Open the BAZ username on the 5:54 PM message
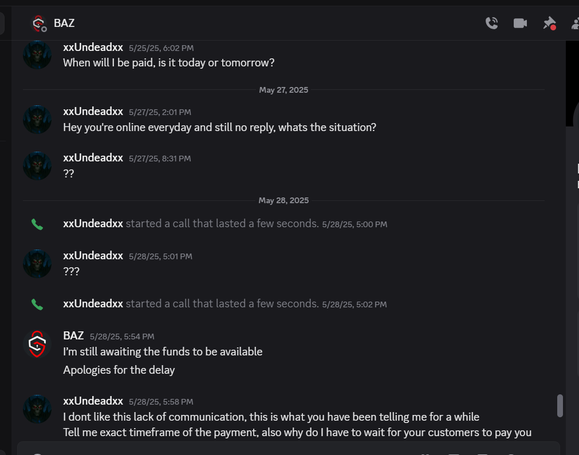The image size is (579, 455). click(x=73, y=335)
